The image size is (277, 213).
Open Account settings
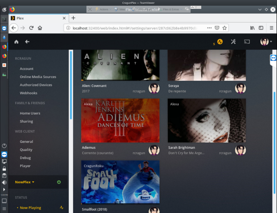pyautogui.click(x=27, y=69)
